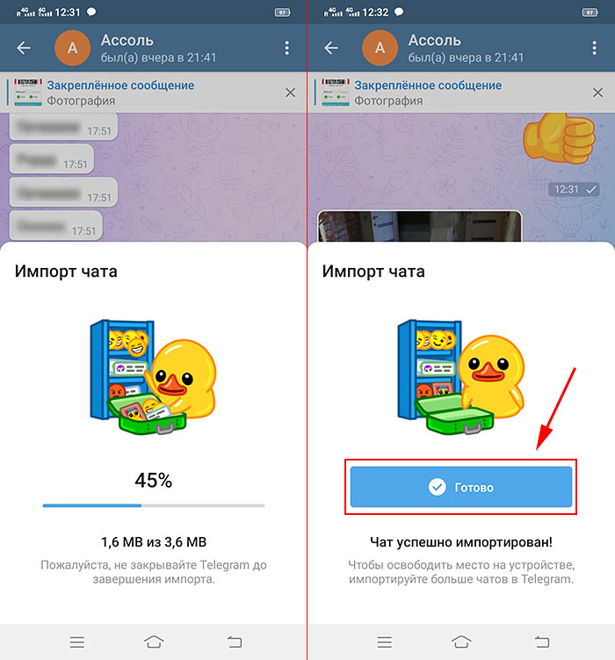The image size is (615, 660).
Task: Open three-dot menu in right screen header
Action: pyautogui.click(x=595, y=48)
